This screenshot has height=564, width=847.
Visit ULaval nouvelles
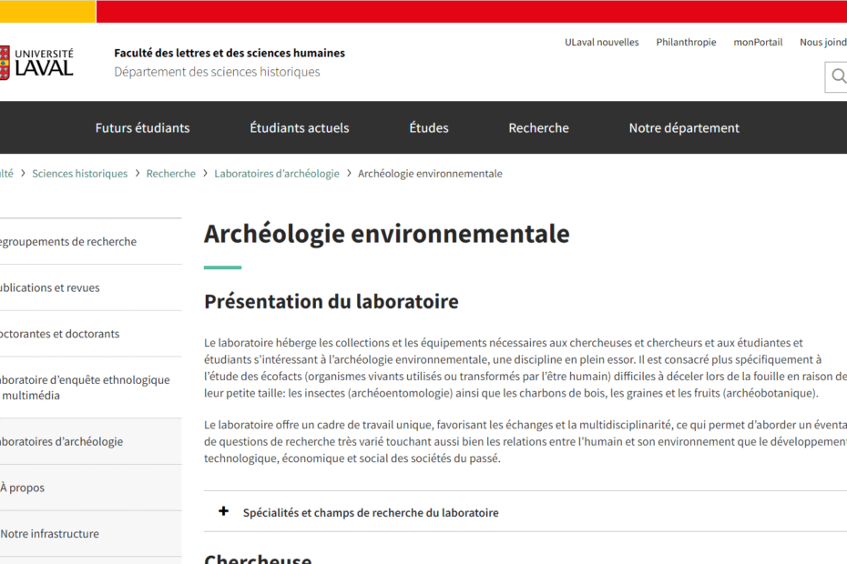pyautogui.click(x=602, y=42)
